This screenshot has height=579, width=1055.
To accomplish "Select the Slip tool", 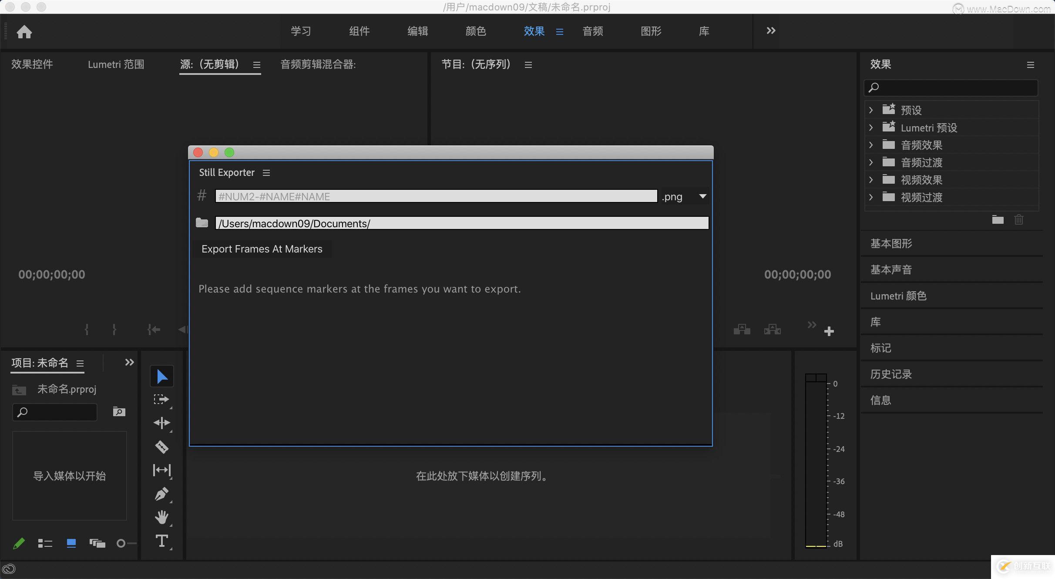I will click(x=162, y=470).
